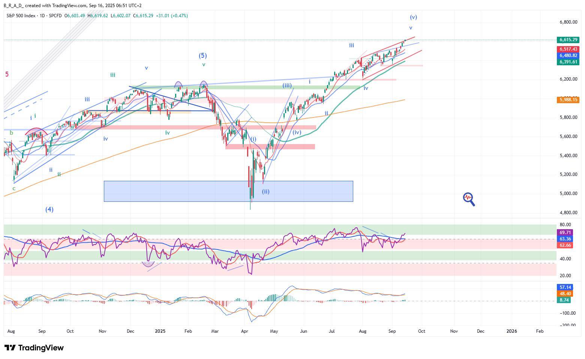This screenshot has width=585, height=359.
Task: Select the green c wave label
Action: pos(14,188)
